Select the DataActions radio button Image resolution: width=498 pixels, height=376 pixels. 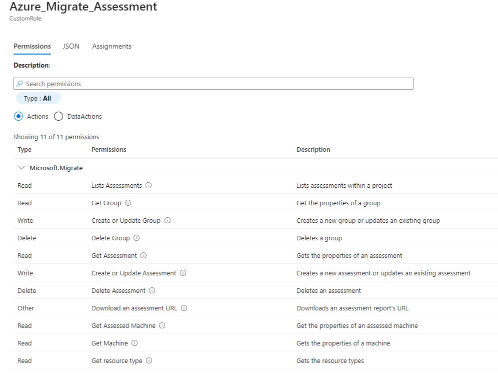58,116
